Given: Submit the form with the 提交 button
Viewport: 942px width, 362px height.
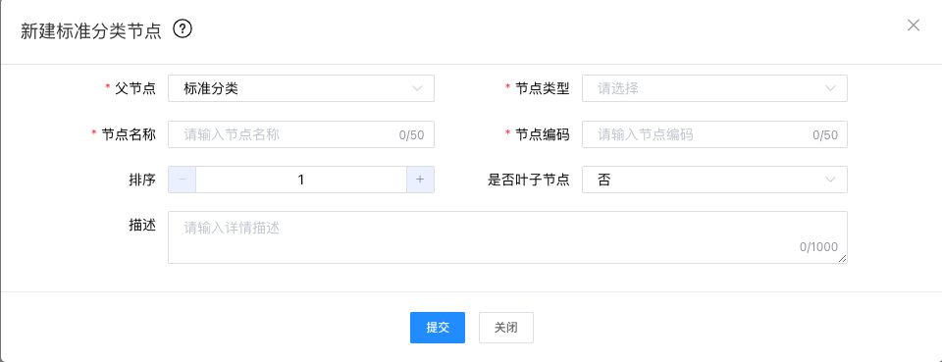Looking at the screenshot, I should [438, 328].
